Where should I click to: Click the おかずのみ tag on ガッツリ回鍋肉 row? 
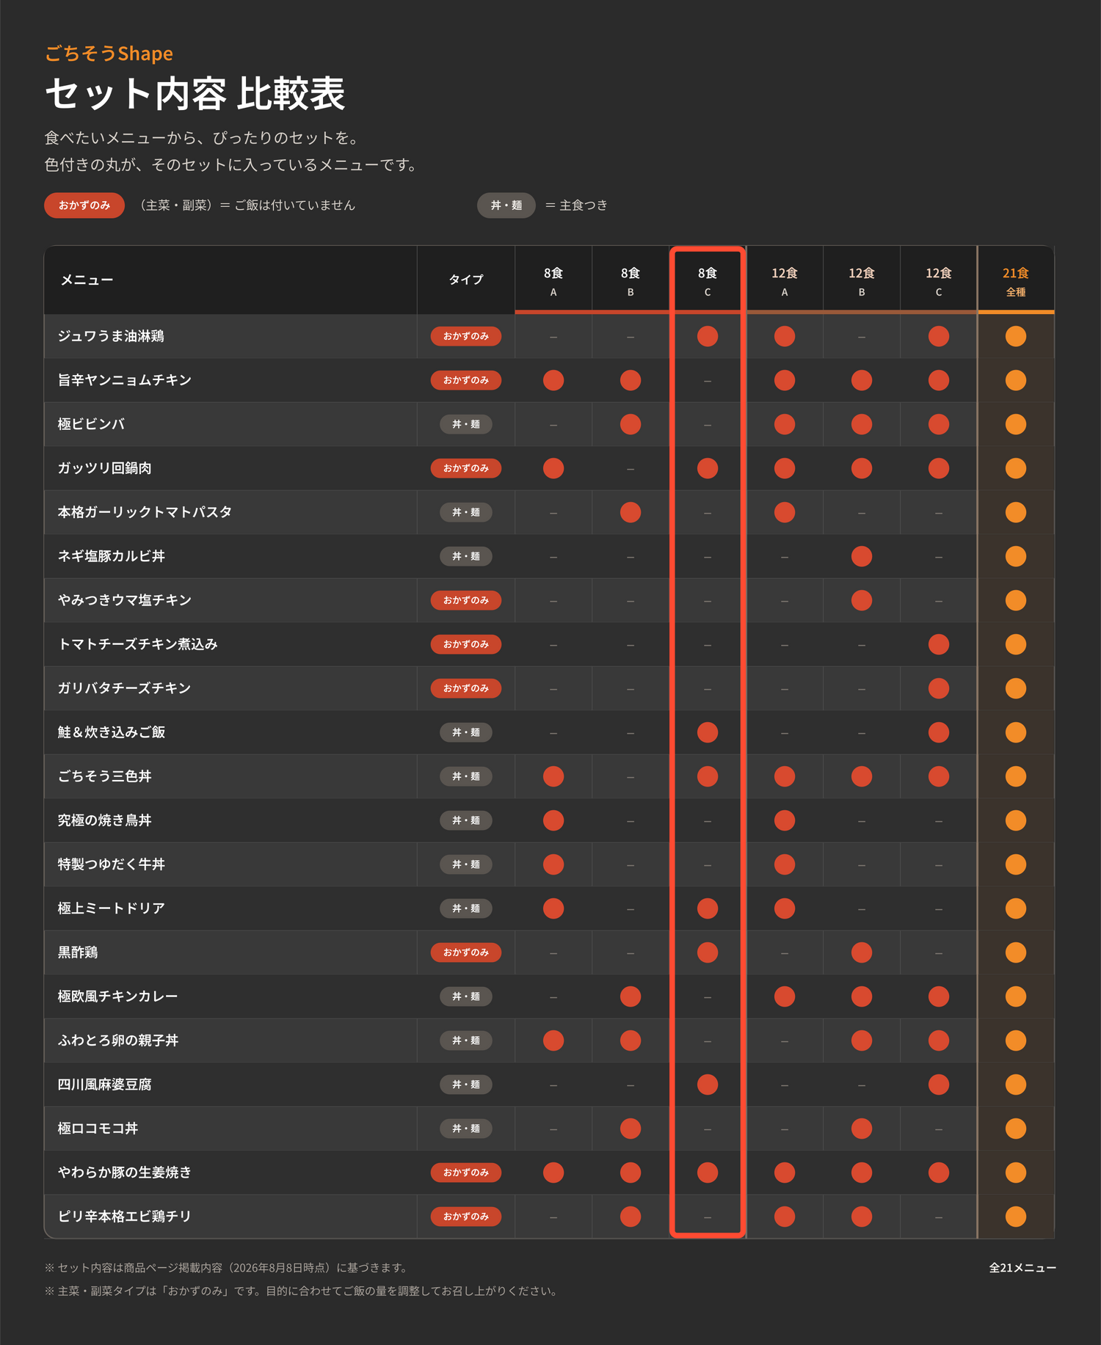pos(466,468)
